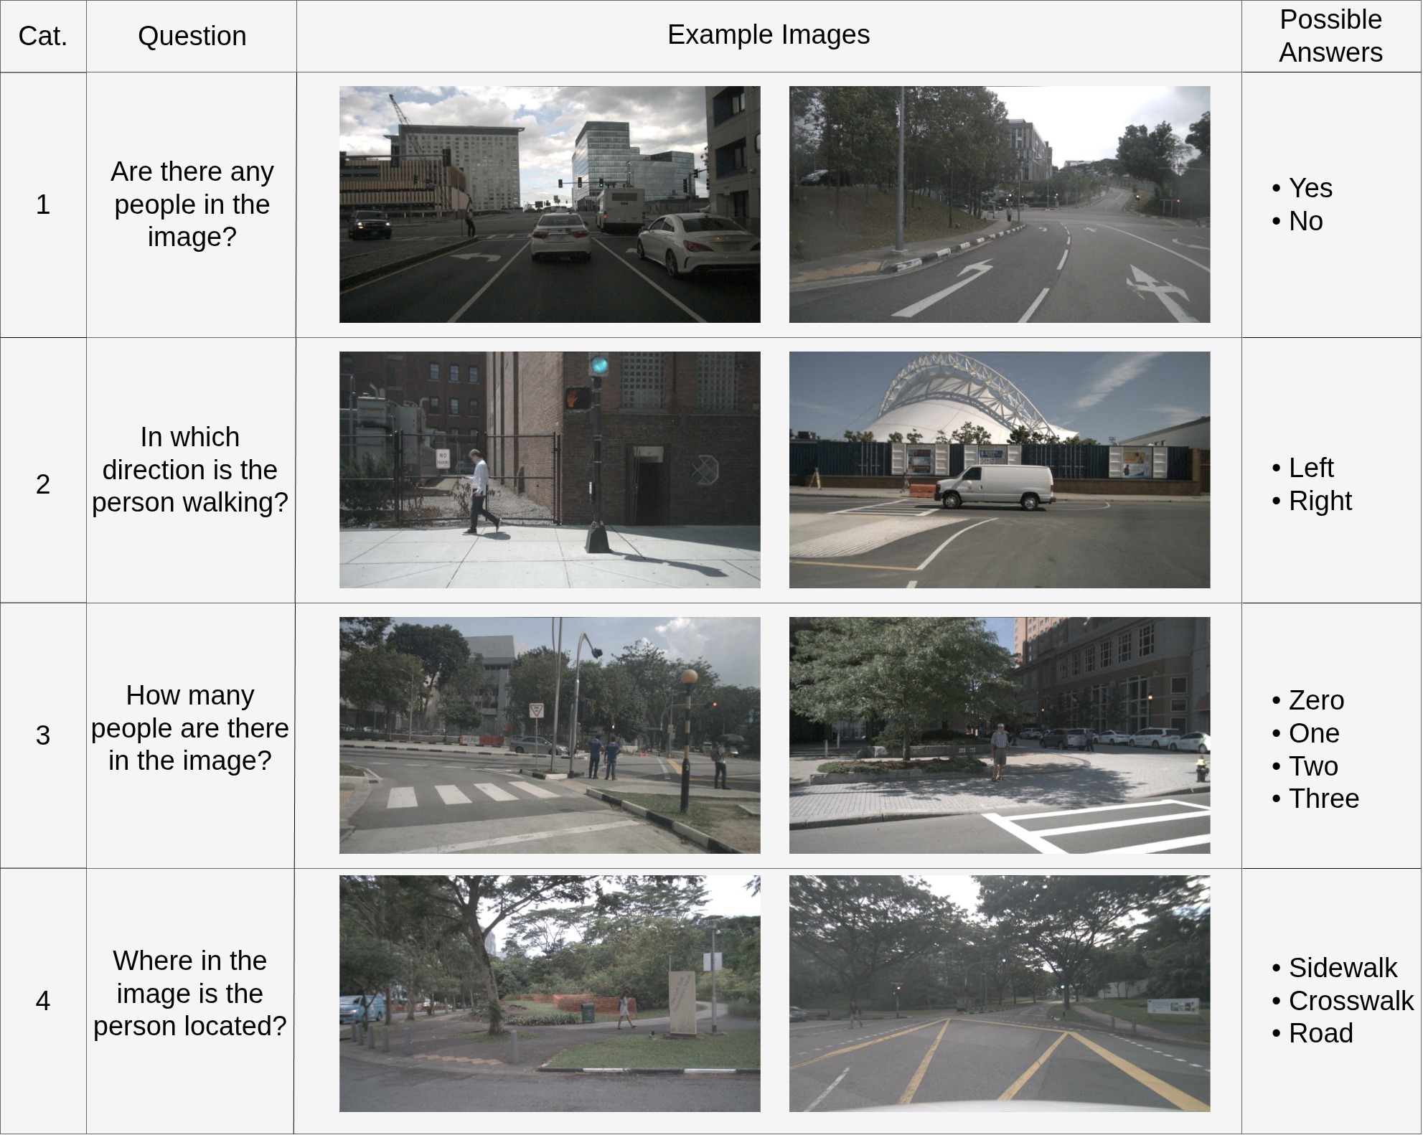Click the 'How many people' question text
1423x1135 pixels.
point(190,727)
